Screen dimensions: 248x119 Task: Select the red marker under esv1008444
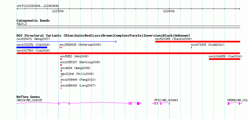click(61, 82)
